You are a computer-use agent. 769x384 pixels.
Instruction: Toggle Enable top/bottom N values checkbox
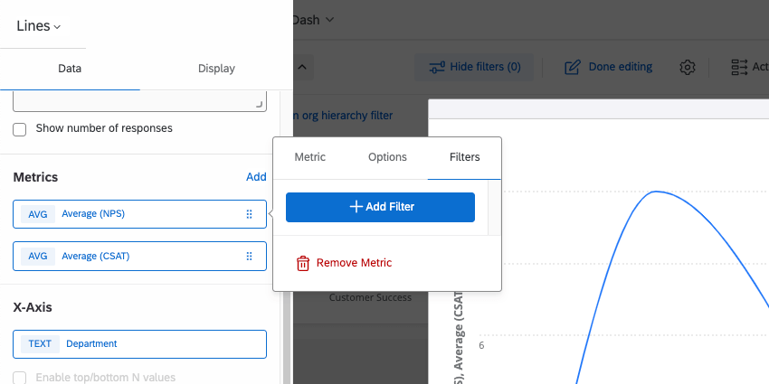[20, 377]
